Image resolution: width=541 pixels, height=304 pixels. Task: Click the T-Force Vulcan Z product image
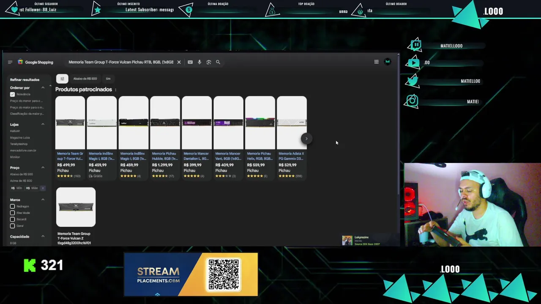(76, 207)
